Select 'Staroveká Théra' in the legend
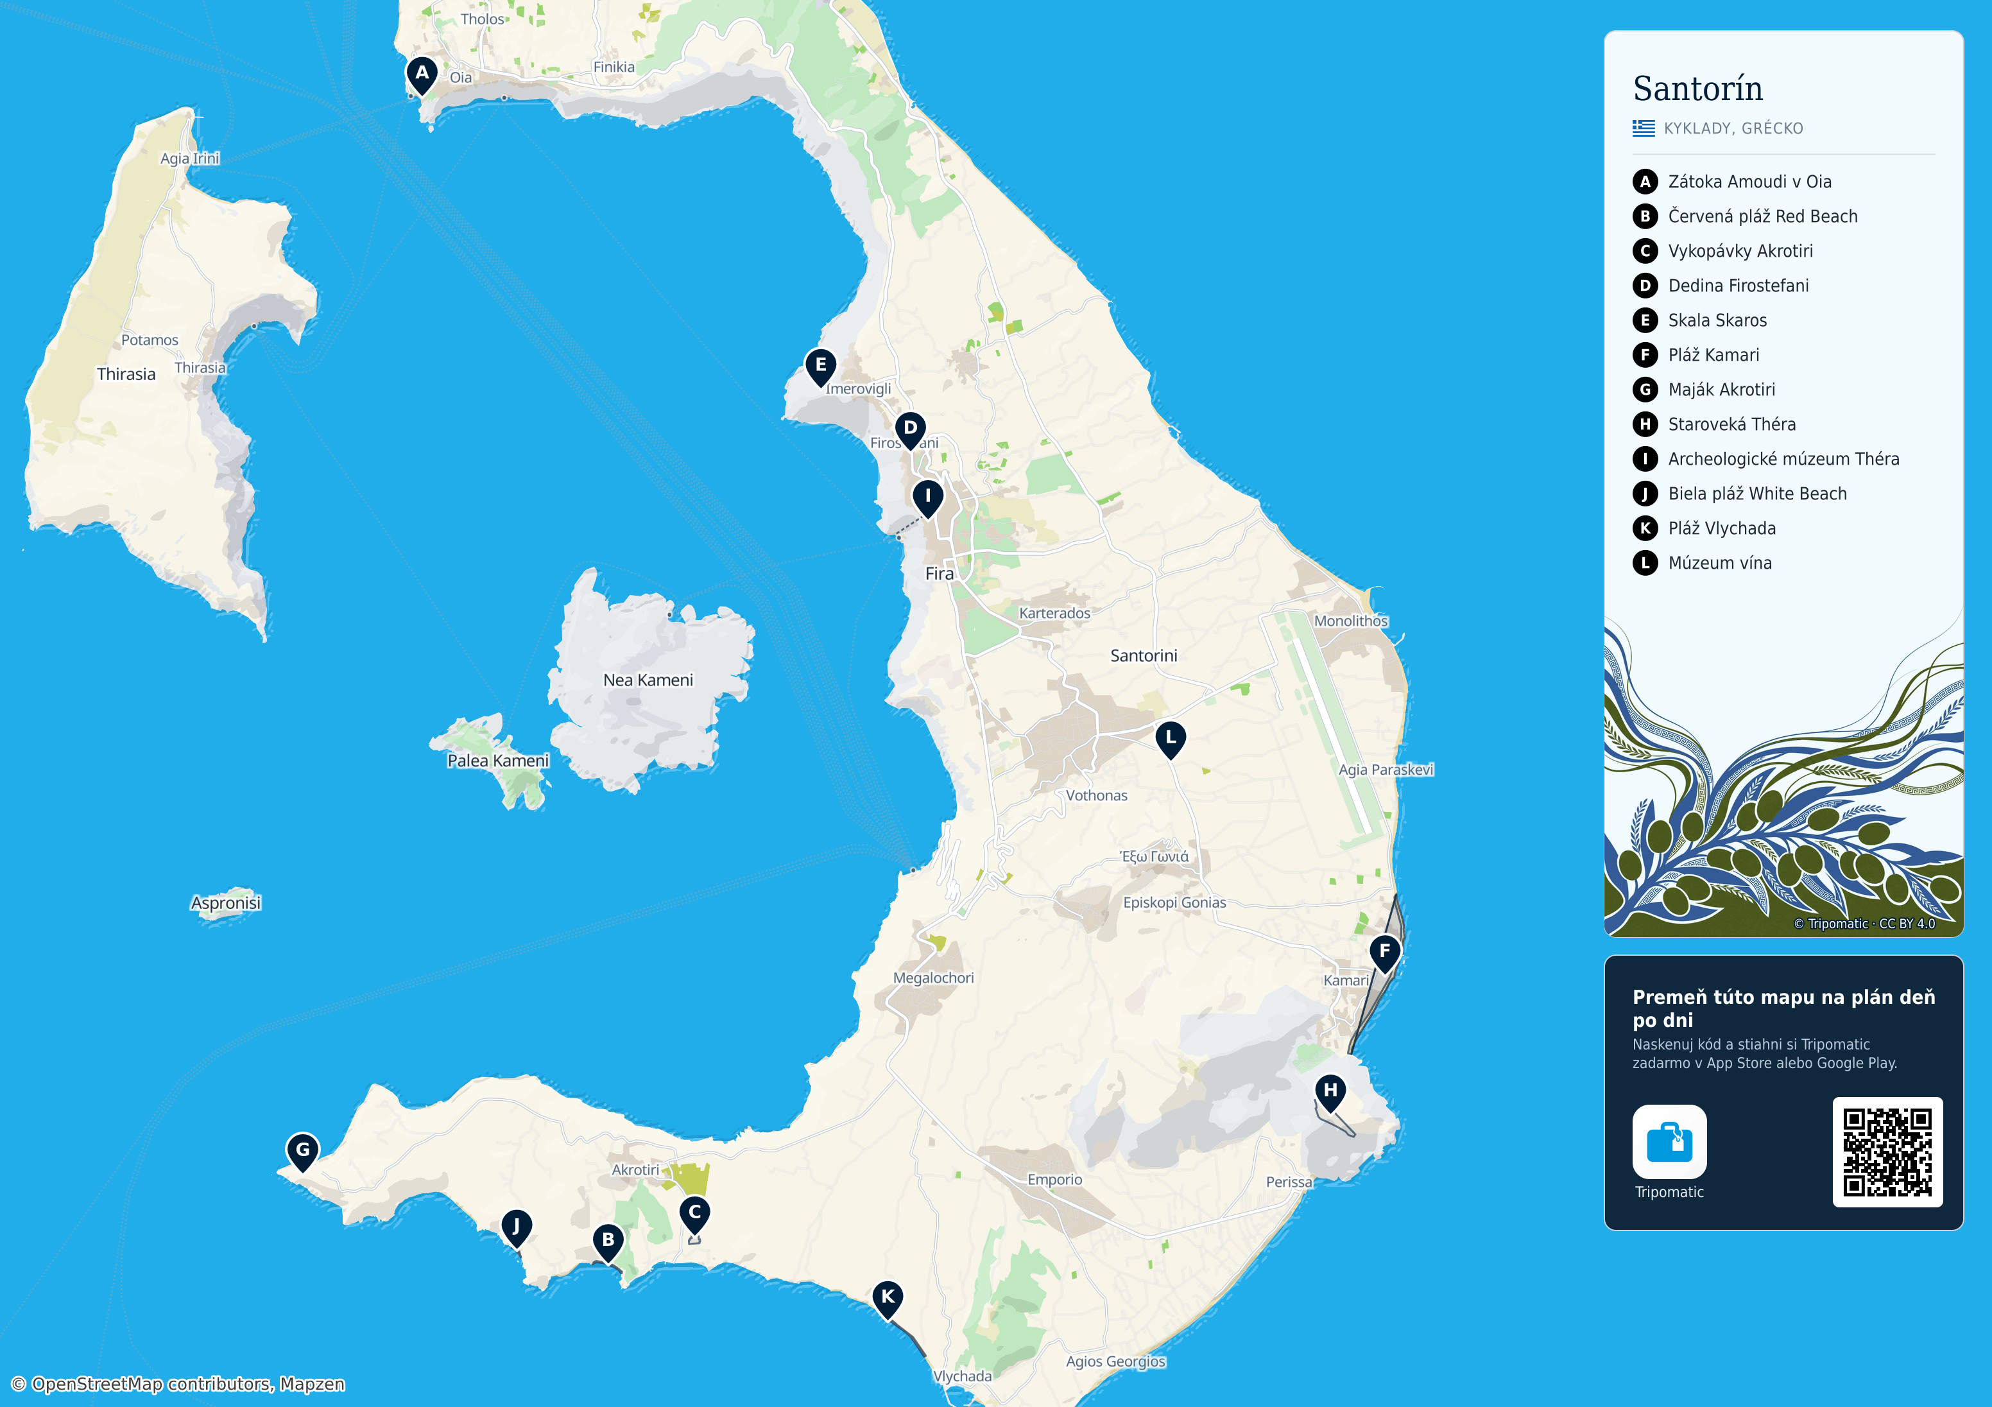Image resolution: width=1992 pixels, height=1407 pixels. tap(1731, 424)
